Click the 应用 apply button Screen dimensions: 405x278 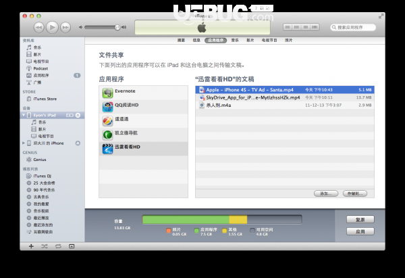click(360, 231)
